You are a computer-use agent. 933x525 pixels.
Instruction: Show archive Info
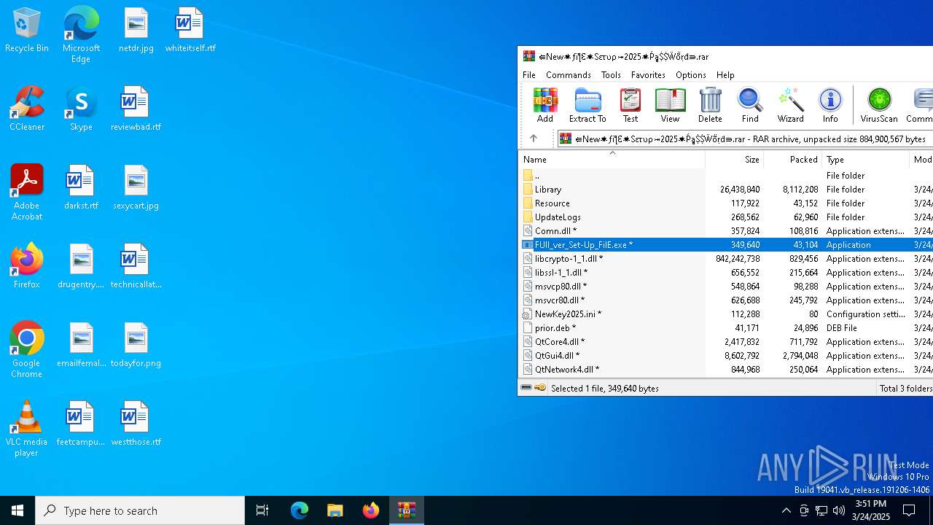(x=830, y=106)
